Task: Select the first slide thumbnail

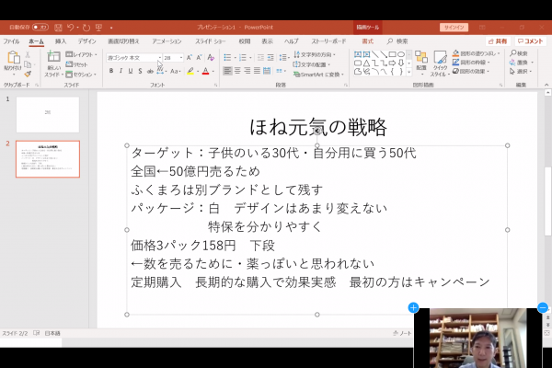Action: click(x=48, y=113)
